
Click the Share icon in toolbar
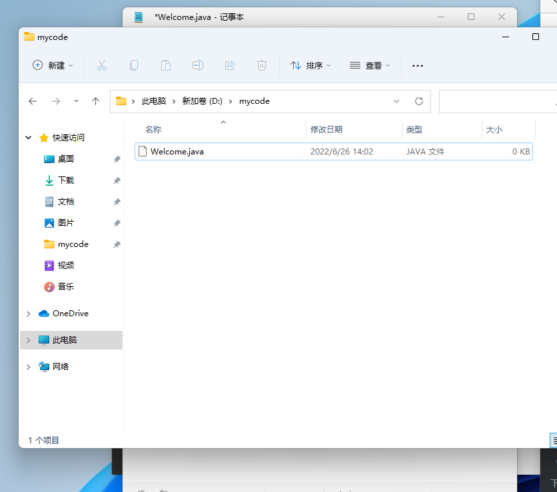(230, 65)
